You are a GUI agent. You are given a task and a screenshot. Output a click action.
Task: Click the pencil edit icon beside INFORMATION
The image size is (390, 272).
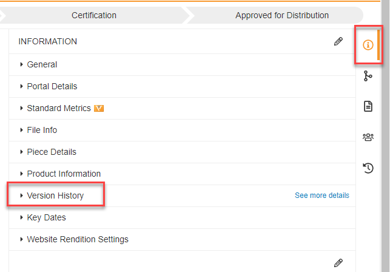(x=338, y=42)
